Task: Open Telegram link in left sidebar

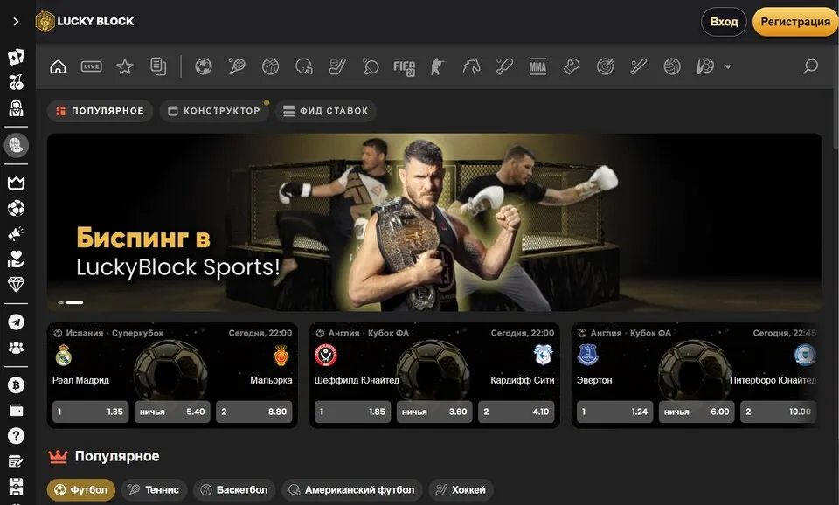Action: pos(16,322)
